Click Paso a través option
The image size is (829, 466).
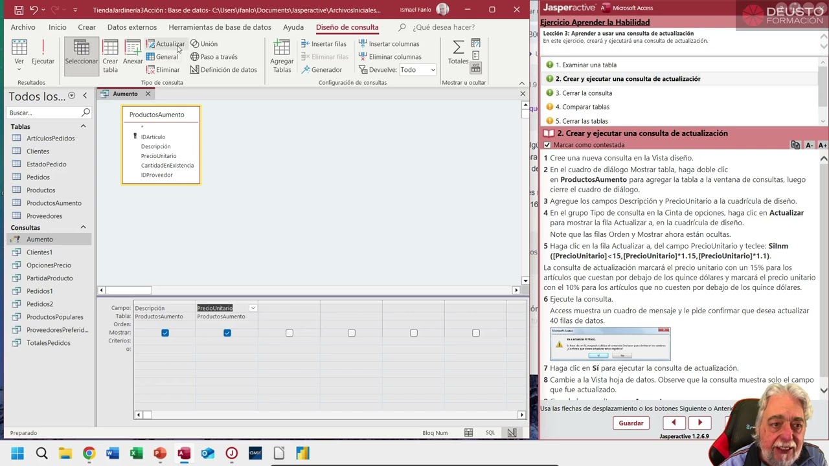click(x=214, y=57)
